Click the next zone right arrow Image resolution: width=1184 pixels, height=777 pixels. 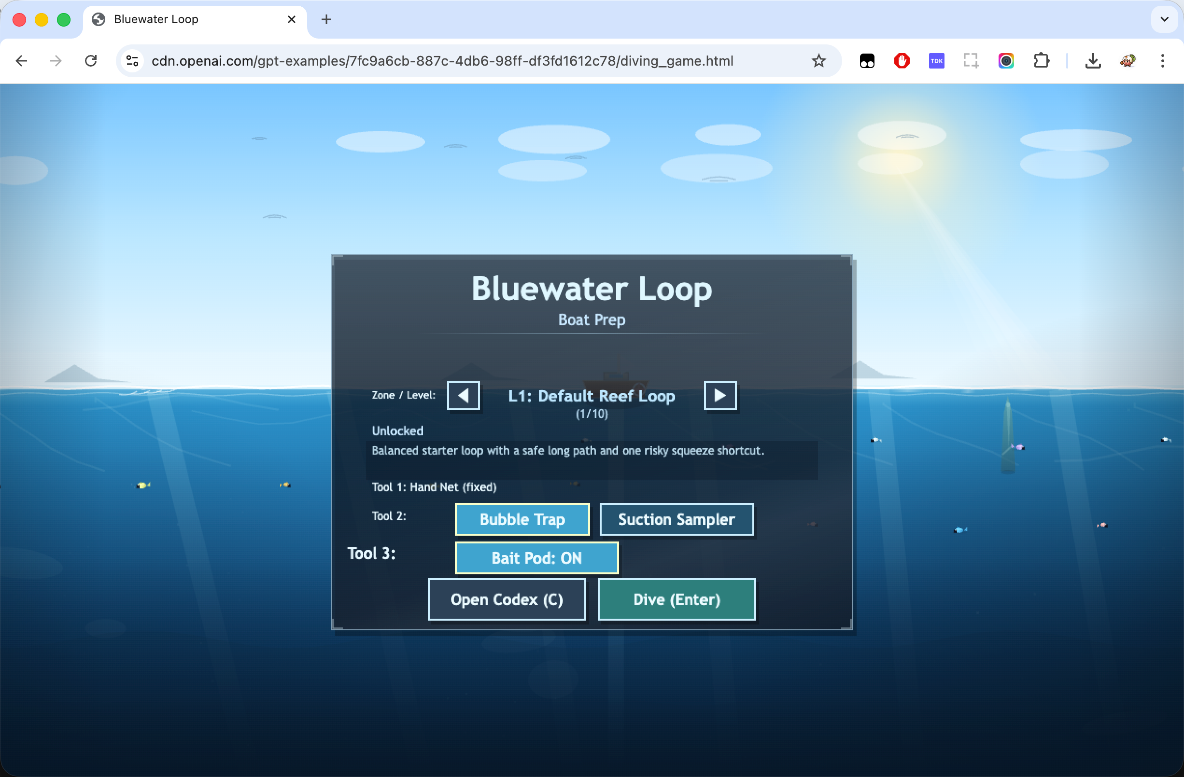click(719, 396)
